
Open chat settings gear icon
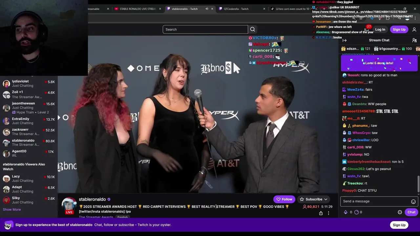coord(400,212)
